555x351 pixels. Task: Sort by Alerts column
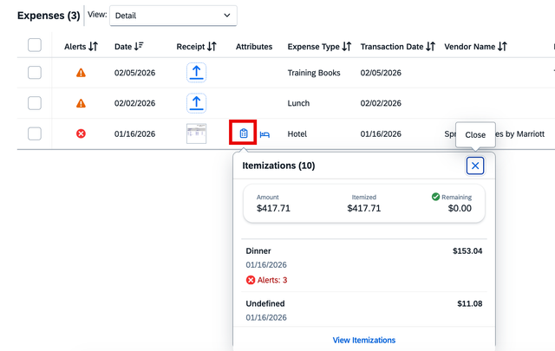coord(94,46)
